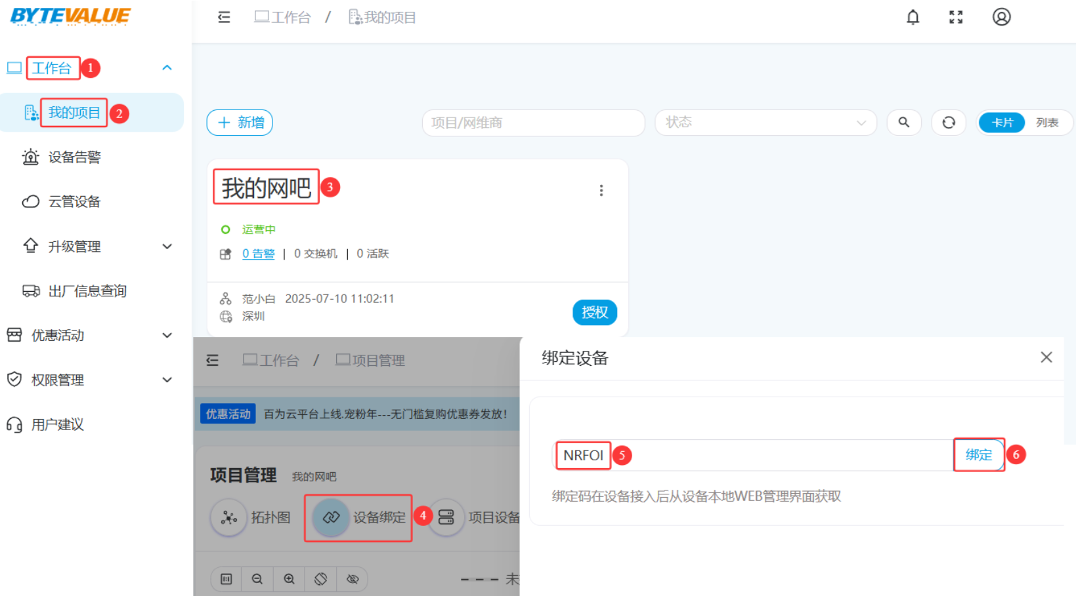Select 云管设备 in the sidebar
The width and height of the screenshot is (1076, 596).
click(x=74, y=202)
